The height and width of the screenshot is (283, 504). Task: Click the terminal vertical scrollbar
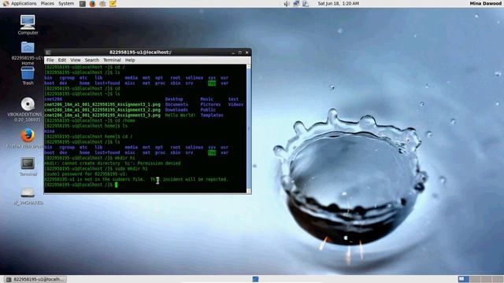coord(249,128)
